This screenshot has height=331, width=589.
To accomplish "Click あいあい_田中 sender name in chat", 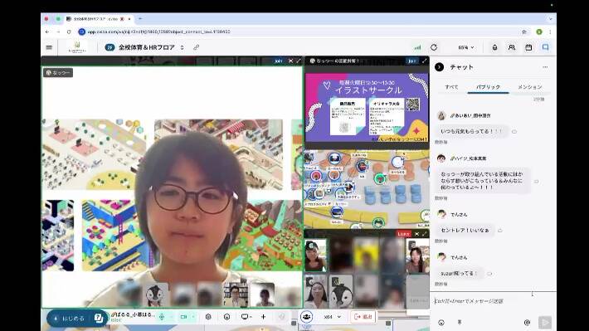I will (x=470, y=115).
